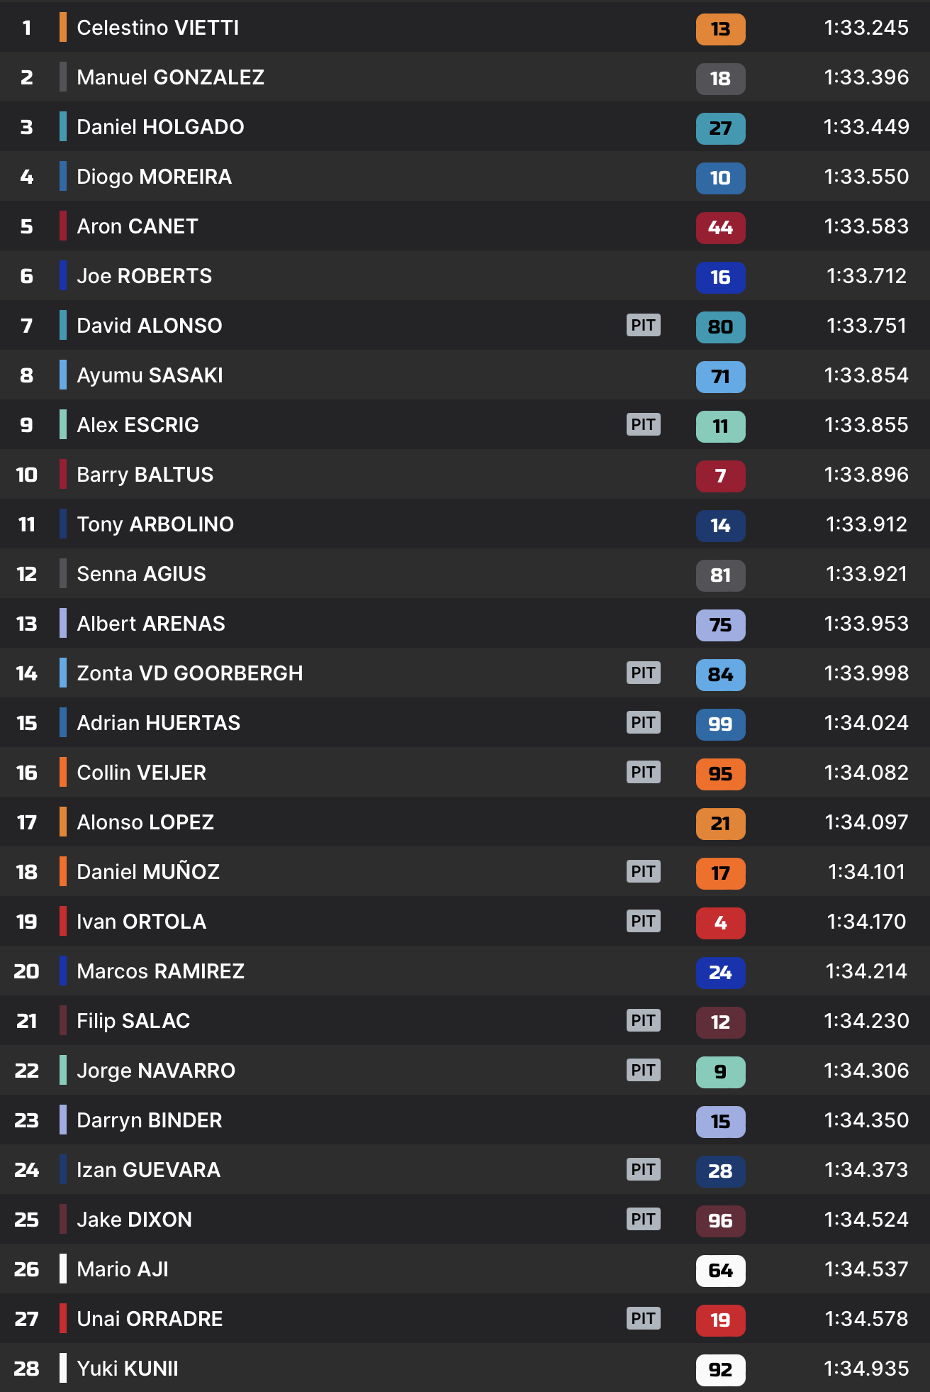The height and width of the screenshot is (1392, 930).
Task: Click the blue number 16 badge for Roberts
Action: [x=720, y=277]
